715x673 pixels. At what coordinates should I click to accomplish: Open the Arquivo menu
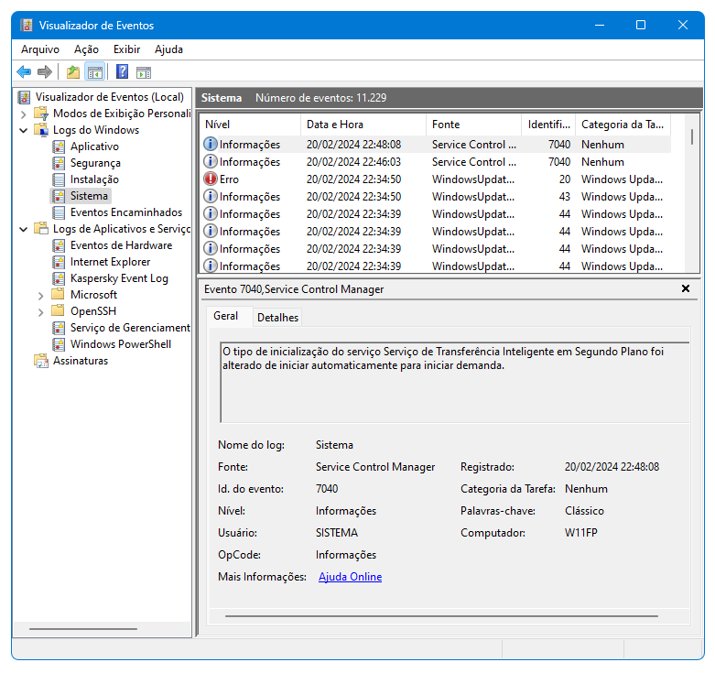[40, 49]
